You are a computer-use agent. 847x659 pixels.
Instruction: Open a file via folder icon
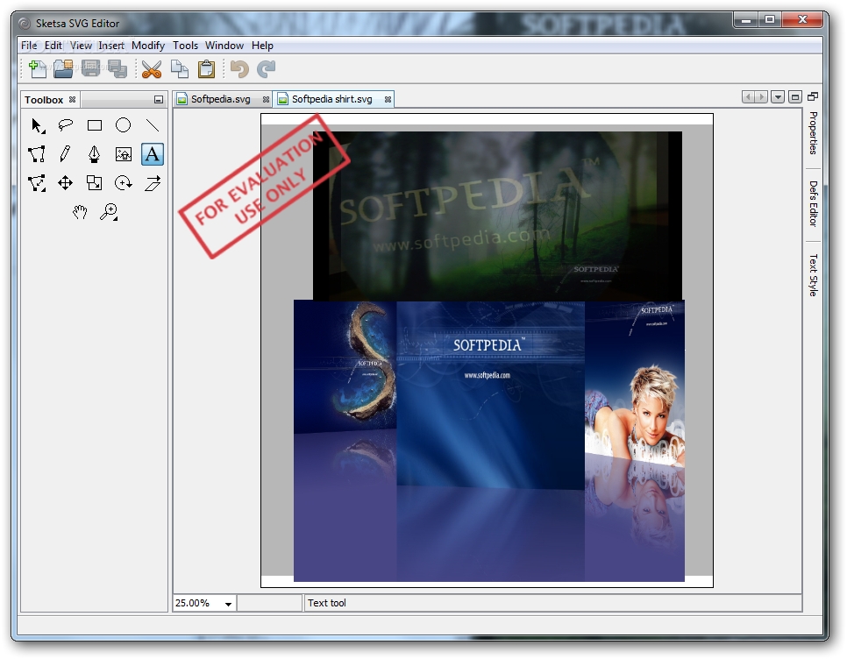pos(63,68)
